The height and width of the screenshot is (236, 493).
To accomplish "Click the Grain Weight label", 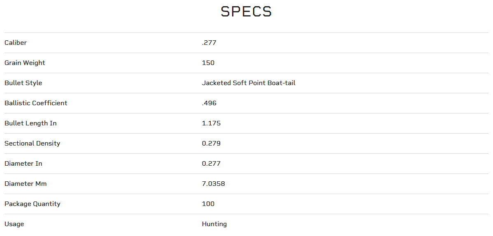I will [25, 63].
